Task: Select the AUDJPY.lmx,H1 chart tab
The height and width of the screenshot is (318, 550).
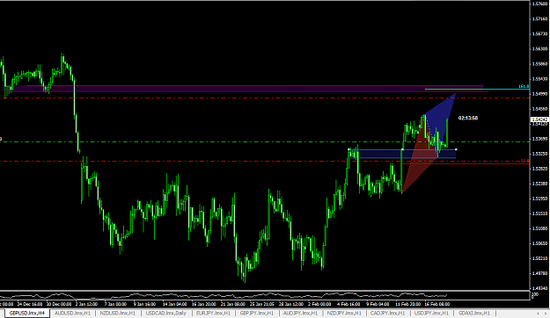Action: click(300, 313)
